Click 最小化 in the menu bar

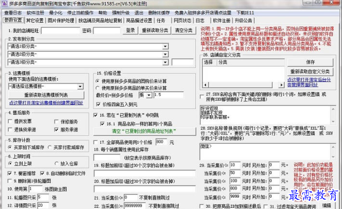pyautogui.click(x=56, y=13)
